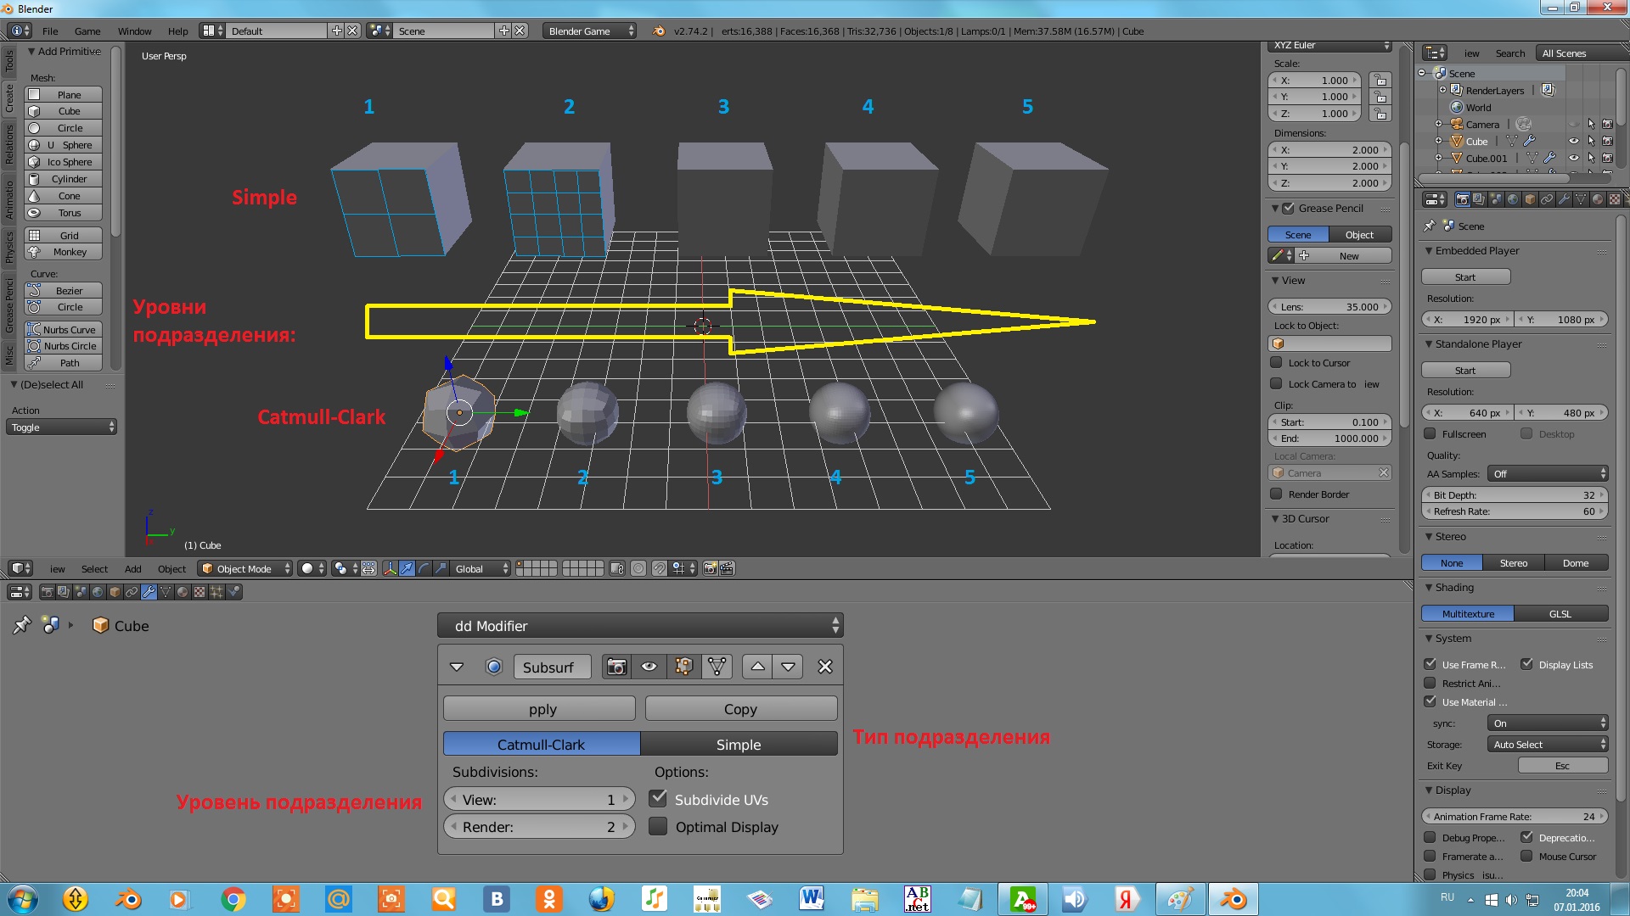Click the Catmull-Clark subdivision type button
The image size is (1630, 916).
pos(542,744)
